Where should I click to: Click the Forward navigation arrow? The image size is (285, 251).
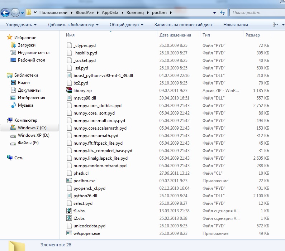click(x=15, y=13)
